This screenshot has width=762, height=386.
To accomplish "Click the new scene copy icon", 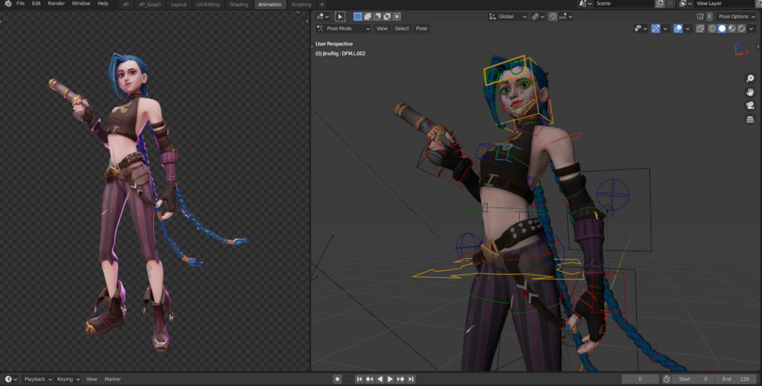I will click(x=660, y=3).
